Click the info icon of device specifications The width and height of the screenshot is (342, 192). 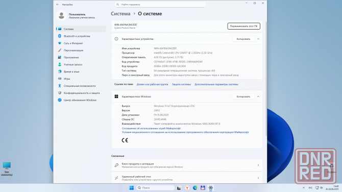point(116,39)
